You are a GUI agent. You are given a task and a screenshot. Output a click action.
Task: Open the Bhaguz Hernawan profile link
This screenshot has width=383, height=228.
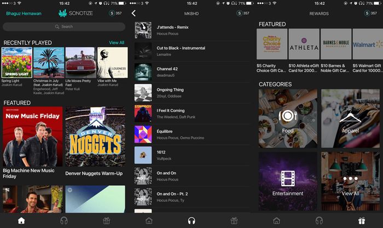click(x=24, y=14)
